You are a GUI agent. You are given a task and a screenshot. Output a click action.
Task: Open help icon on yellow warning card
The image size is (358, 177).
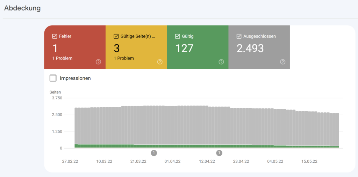point(160,62)
